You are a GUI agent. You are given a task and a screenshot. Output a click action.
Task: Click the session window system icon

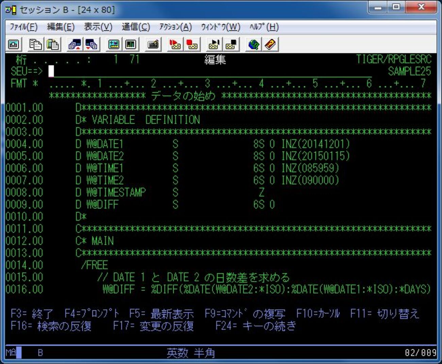[11, 10]
